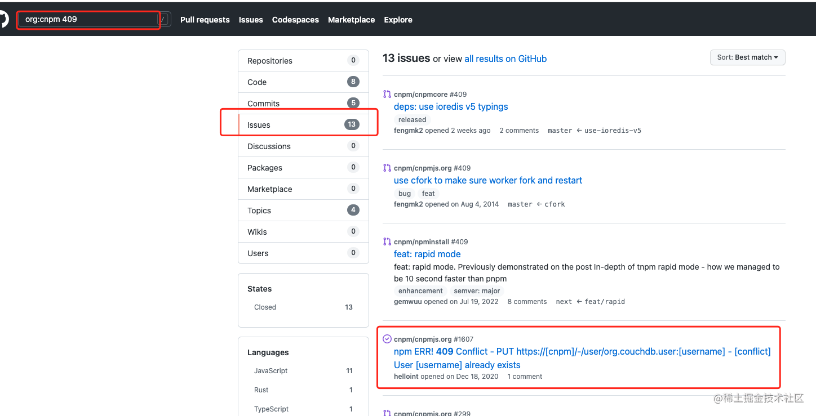
Task: Click the Commits count badge 5
Action: tap(353, 103)
